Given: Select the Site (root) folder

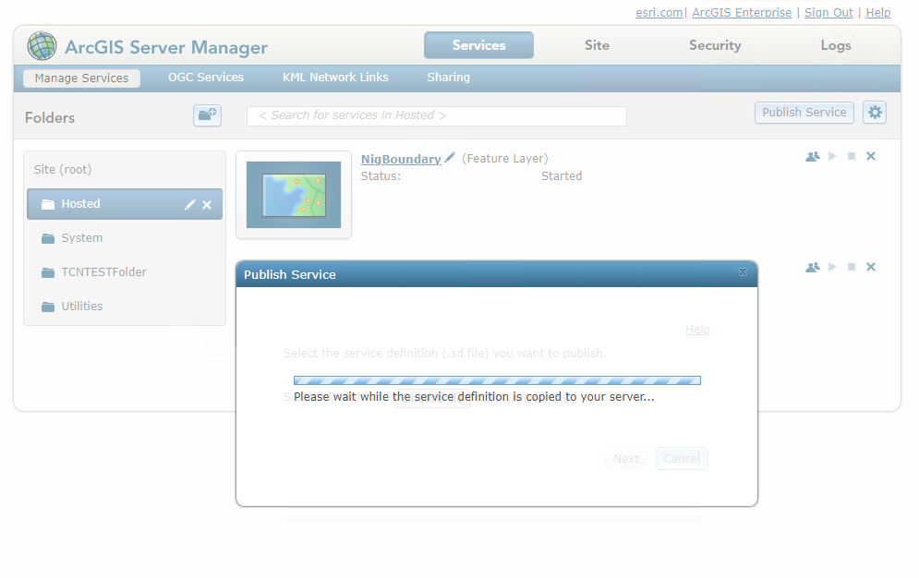Looking at the screenshot, I should tap(63, 169).
